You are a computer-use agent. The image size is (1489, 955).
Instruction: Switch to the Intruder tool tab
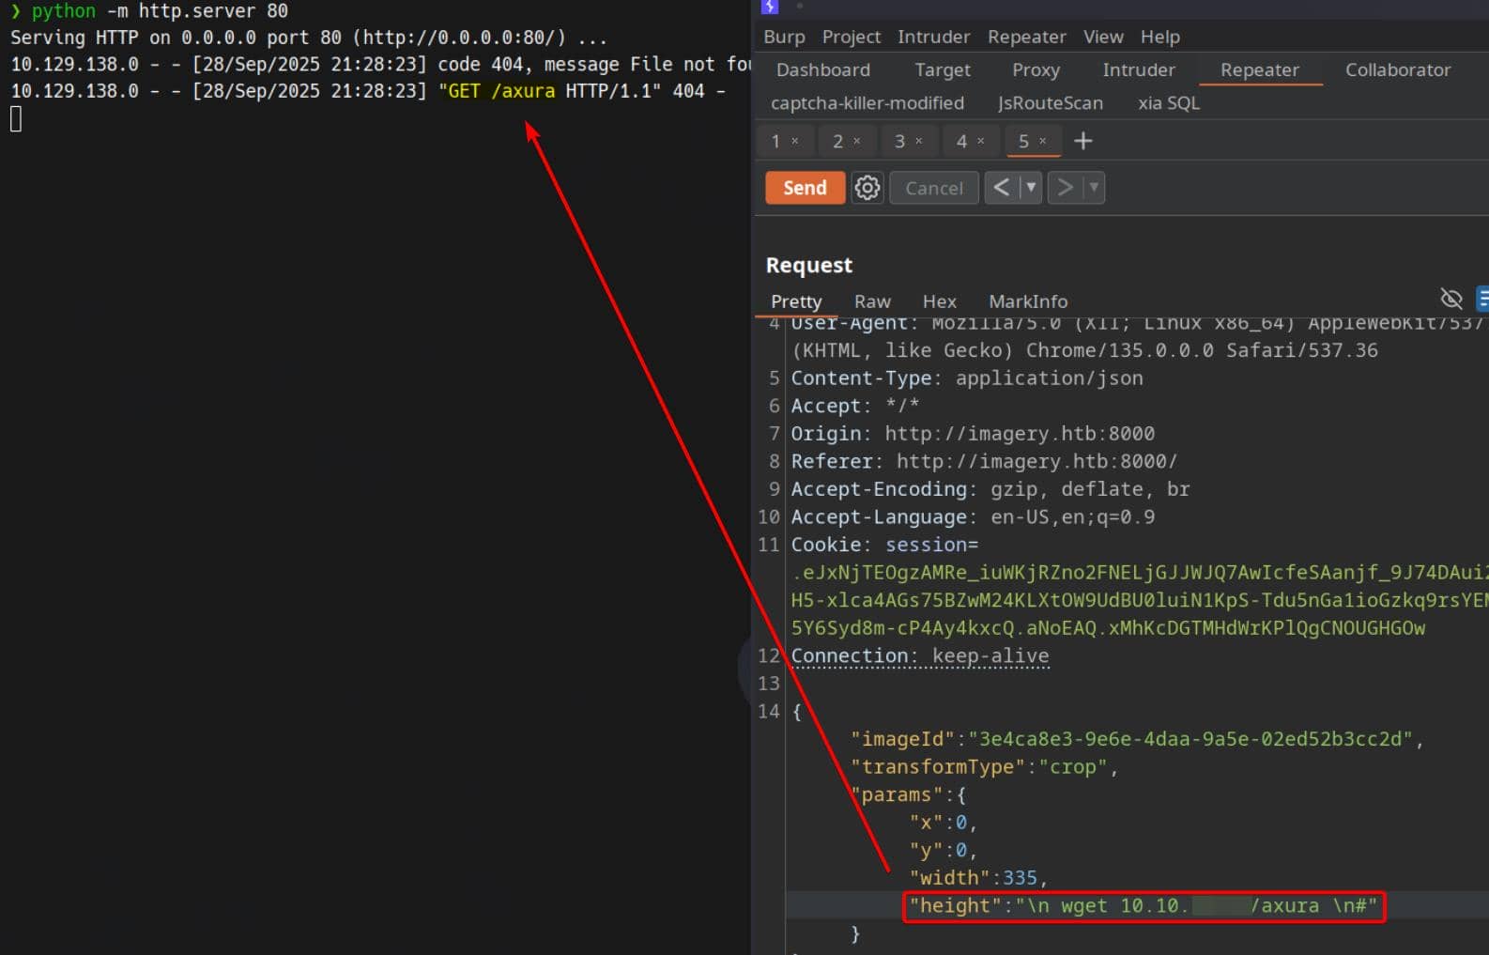[x=1138, y=69]
